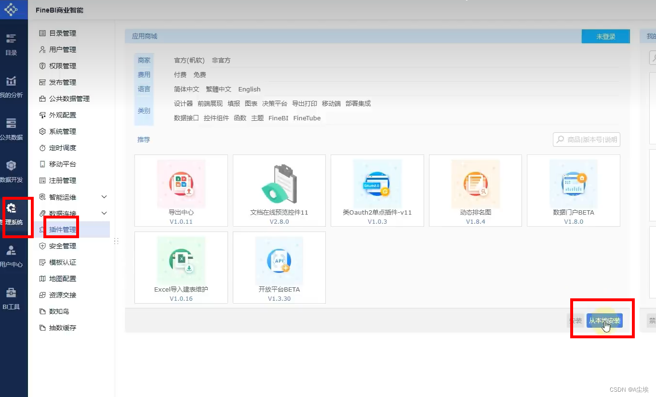Open the 类Oauth2单点插件-v11 plugin card
The image size is (656, 397).
click(x=377, y=191)
